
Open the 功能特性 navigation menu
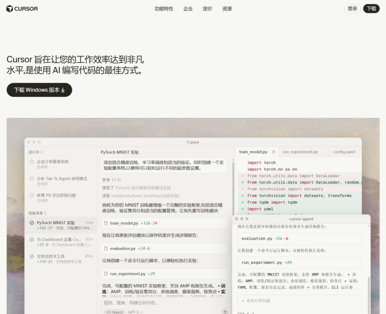(x=164, y=9)
